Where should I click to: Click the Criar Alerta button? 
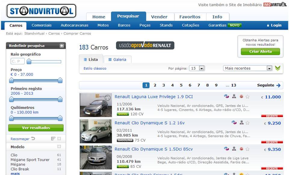(260, 51)
